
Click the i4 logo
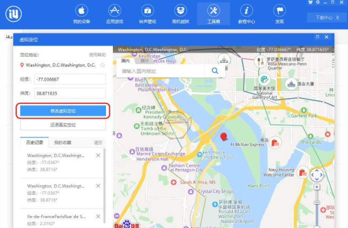coord(14,14)
